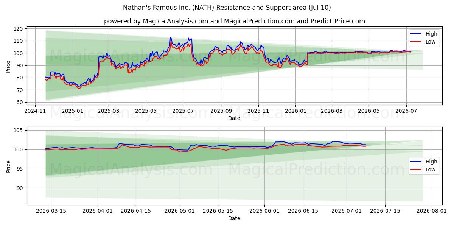This screenshot has height=227, width=454.
Task: Click the bottom chart's Price axis label
Action: coord(8,166)
